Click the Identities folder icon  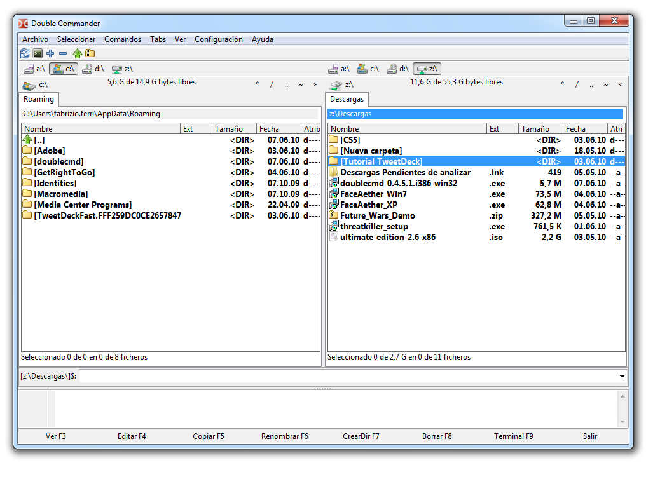point(27,183)
